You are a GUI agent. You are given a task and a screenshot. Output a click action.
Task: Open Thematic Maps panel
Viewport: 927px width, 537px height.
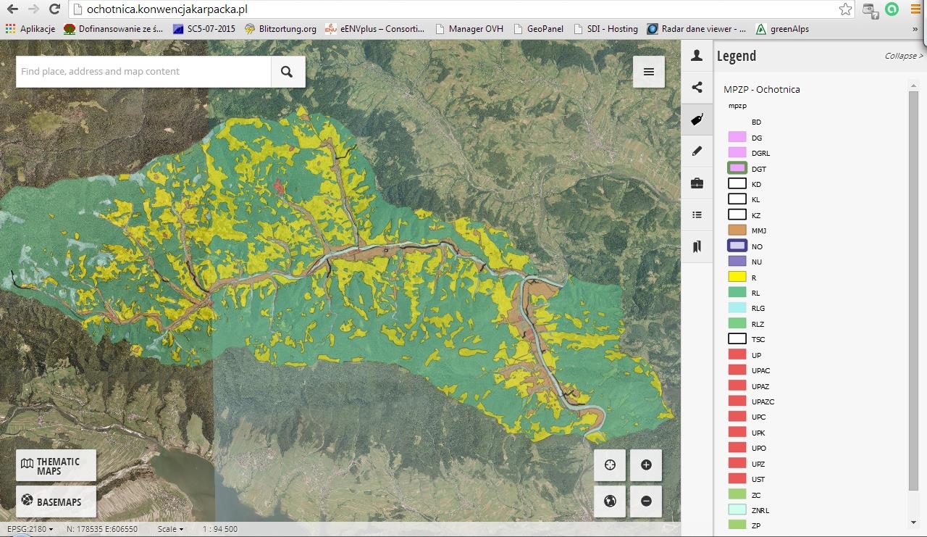tap(56, 466)
